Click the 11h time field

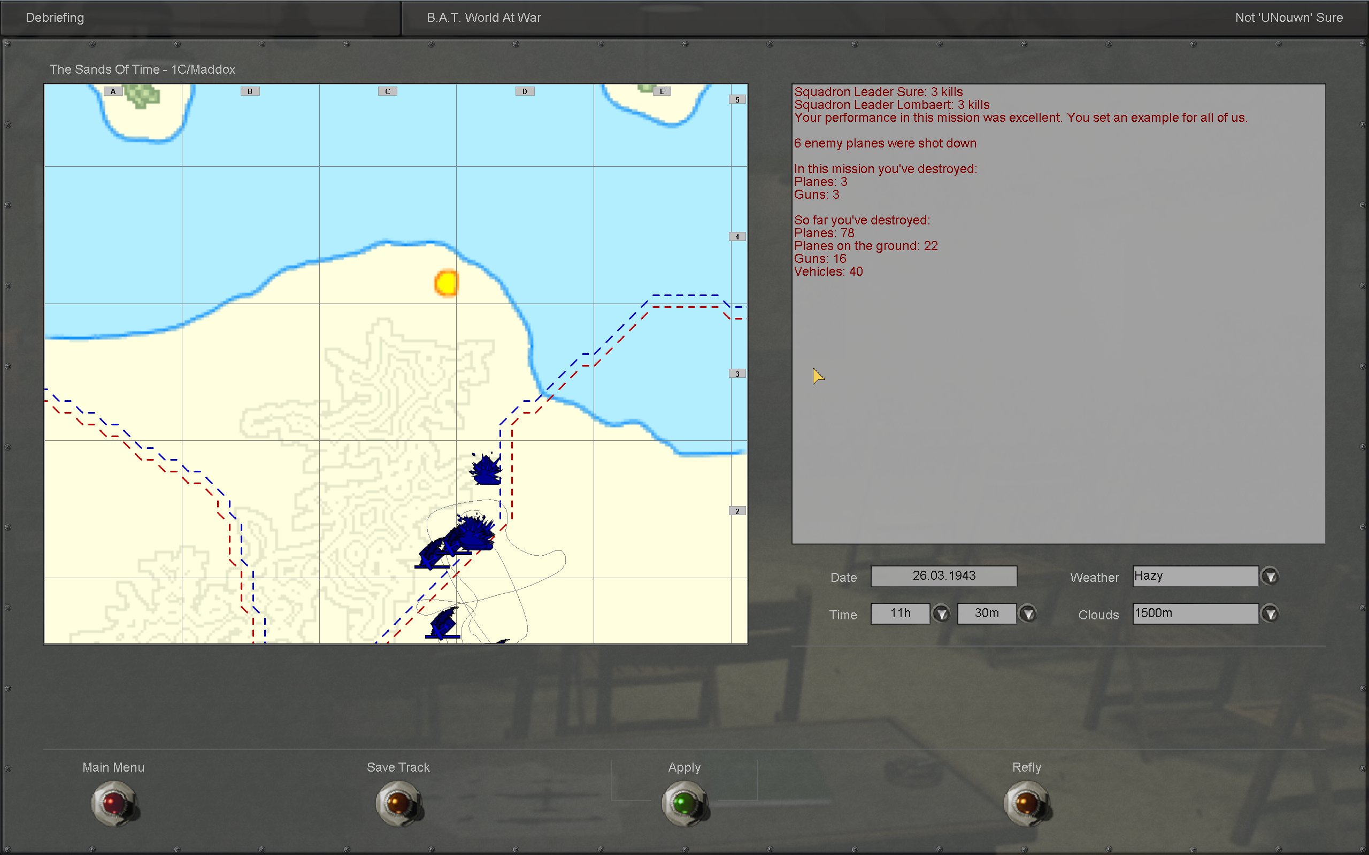900,613
